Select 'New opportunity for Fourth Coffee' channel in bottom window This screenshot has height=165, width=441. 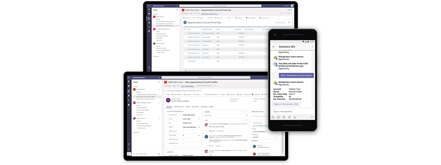click(147, 96)
